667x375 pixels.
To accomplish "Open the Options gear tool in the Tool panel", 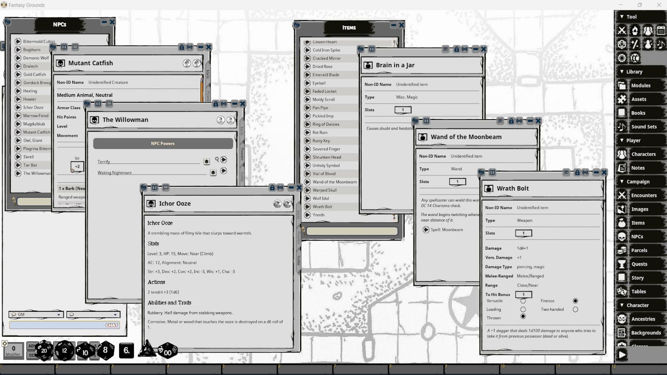I will click(x=622, y=58).
